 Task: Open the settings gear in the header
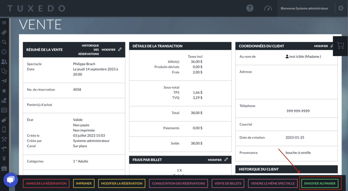(x=341, y=8)
